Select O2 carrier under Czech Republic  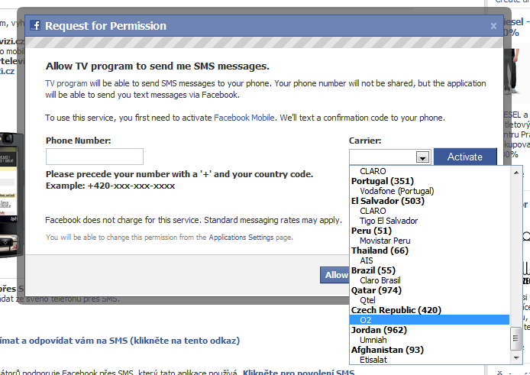tap(429, 320)
